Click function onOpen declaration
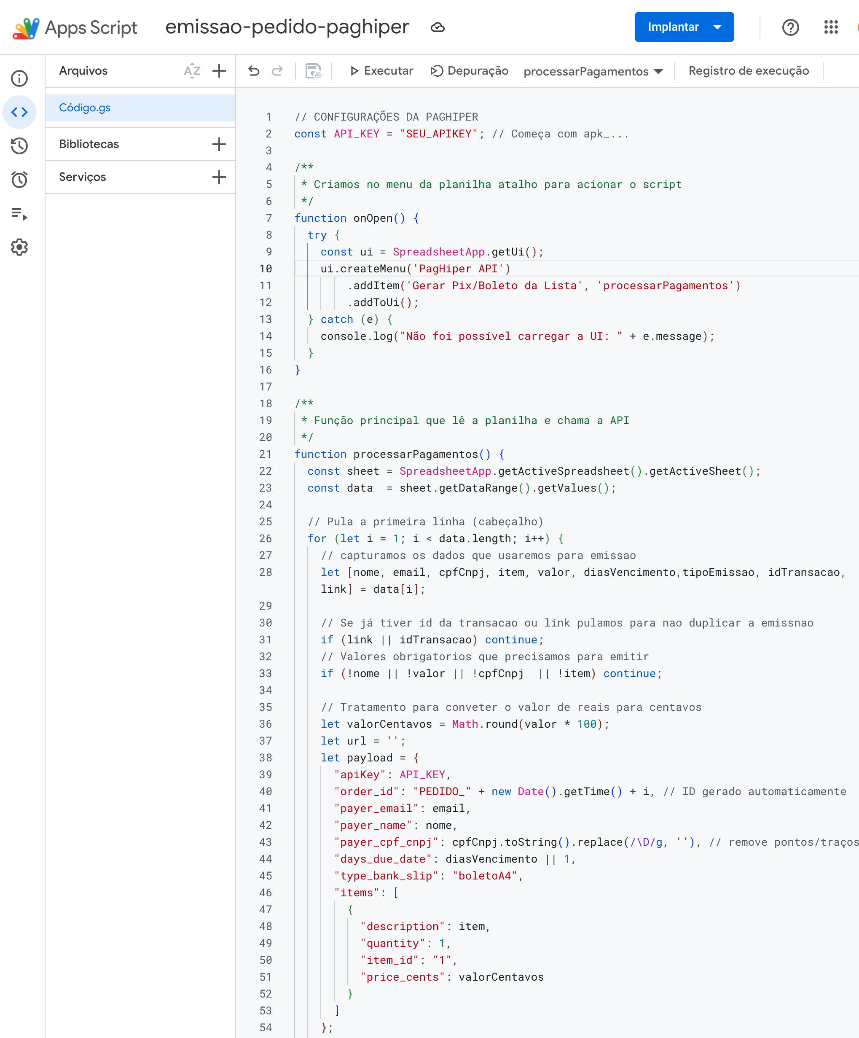This screenshot has height=1038, width=859. pos(356,218)
